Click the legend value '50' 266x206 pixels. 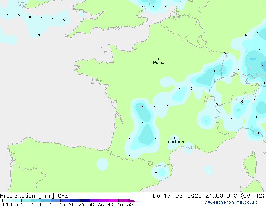130,204
